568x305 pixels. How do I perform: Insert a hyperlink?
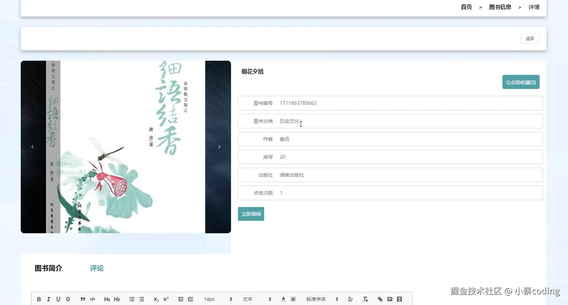[x=380, y=299]
